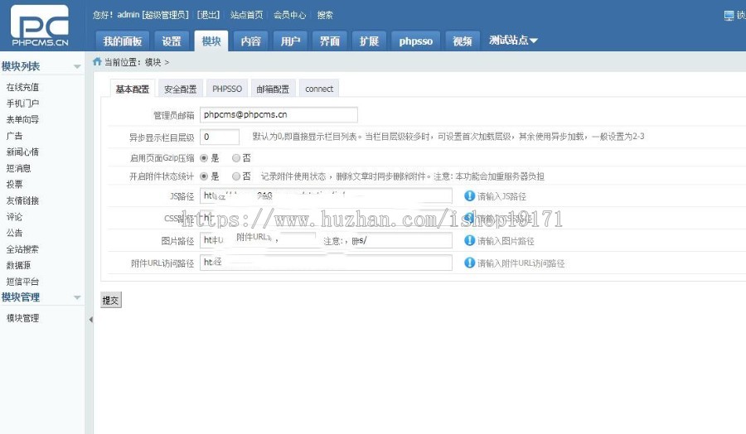The height and width of the screenshot is (434, 746).
Task: Open 表单向导 in the sidebar
Action: (x=22, y=119)
